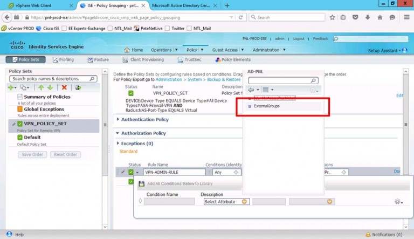Open the Operations menu dropdown arrow
Screen dimensions: 414x239
tap(176, 50)
